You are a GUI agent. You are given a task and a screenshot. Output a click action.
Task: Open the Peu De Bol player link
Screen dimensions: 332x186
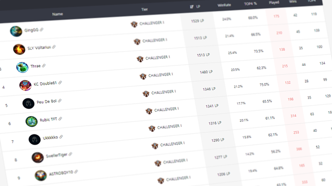click(x=47, y=102)
